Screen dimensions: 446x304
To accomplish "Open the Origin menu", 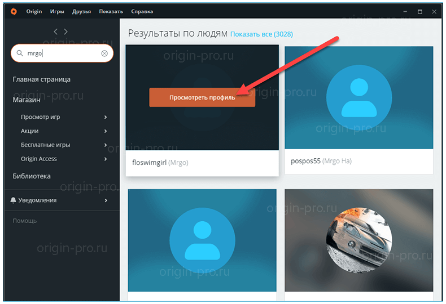I will tap(34, 11).
